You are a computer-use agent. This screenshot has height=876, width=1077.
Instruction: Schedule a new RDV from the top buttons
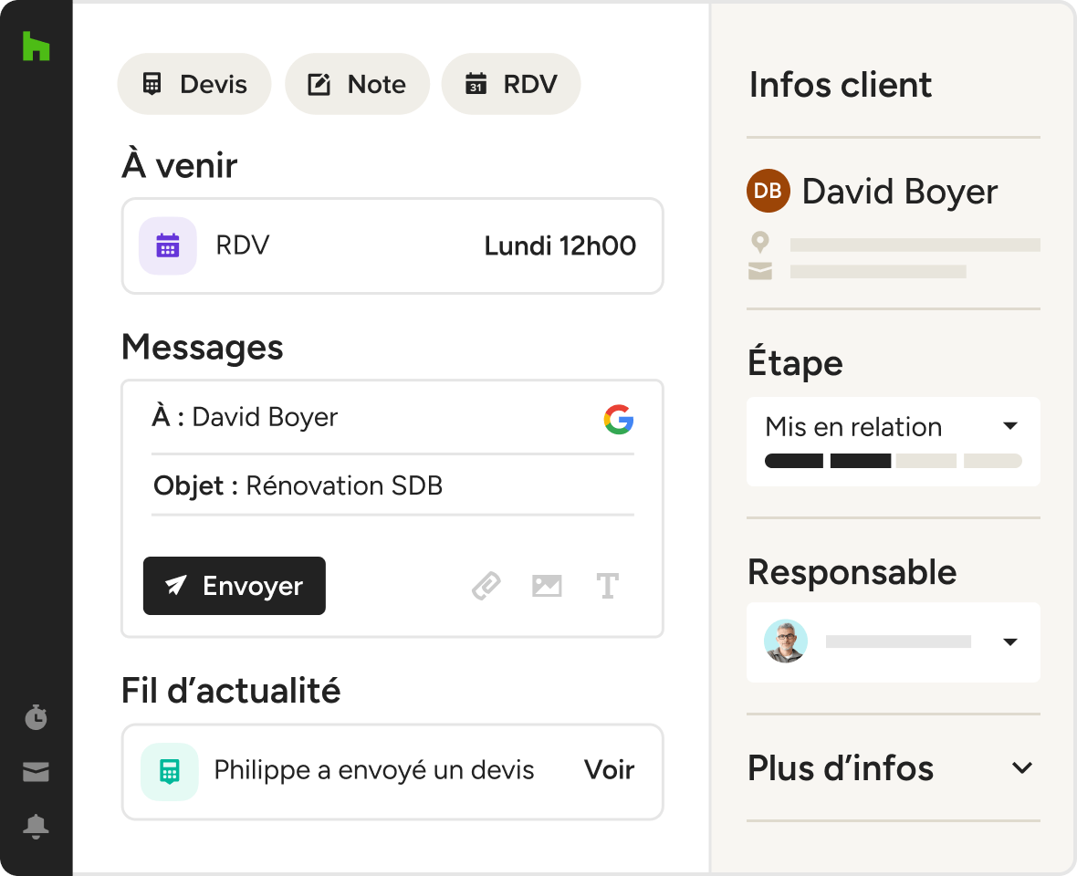coord(511,84)
